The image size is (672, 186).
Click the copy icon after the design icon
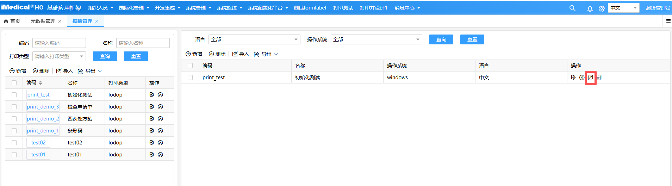[x=599, y=77]
